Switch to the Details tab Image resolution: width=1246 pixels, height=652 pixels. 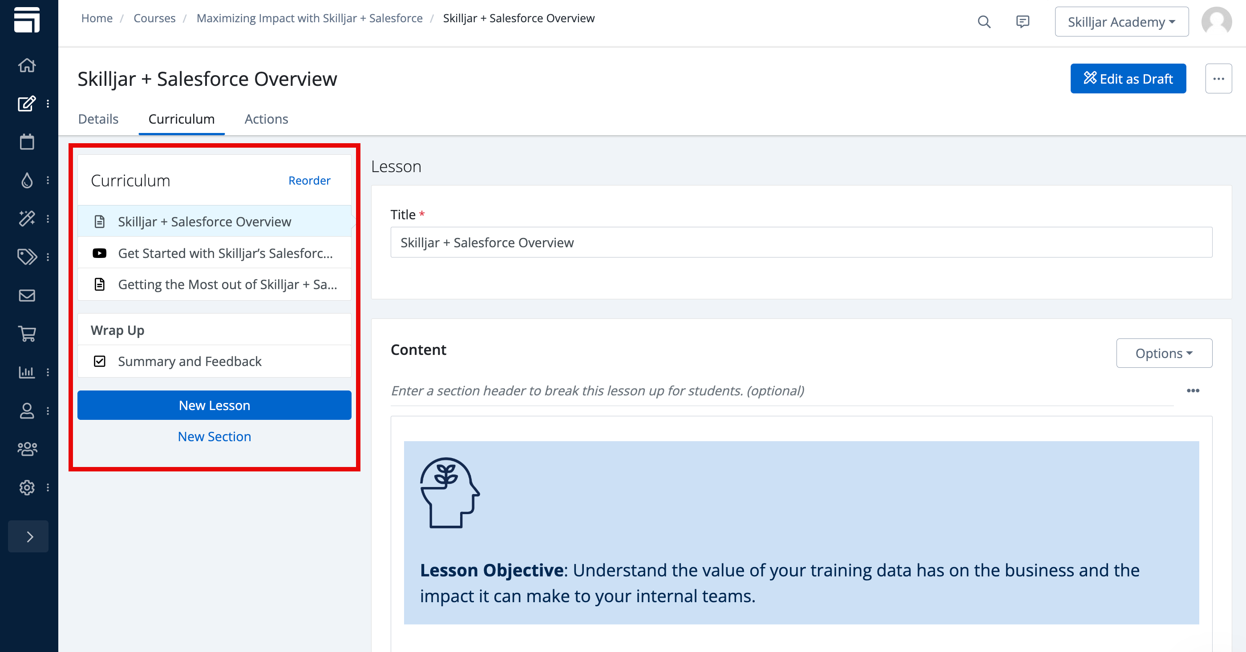pos(98,119)
